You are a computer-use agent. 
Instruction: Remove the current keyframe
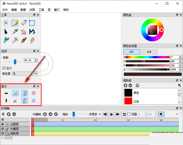click(50, 114)
